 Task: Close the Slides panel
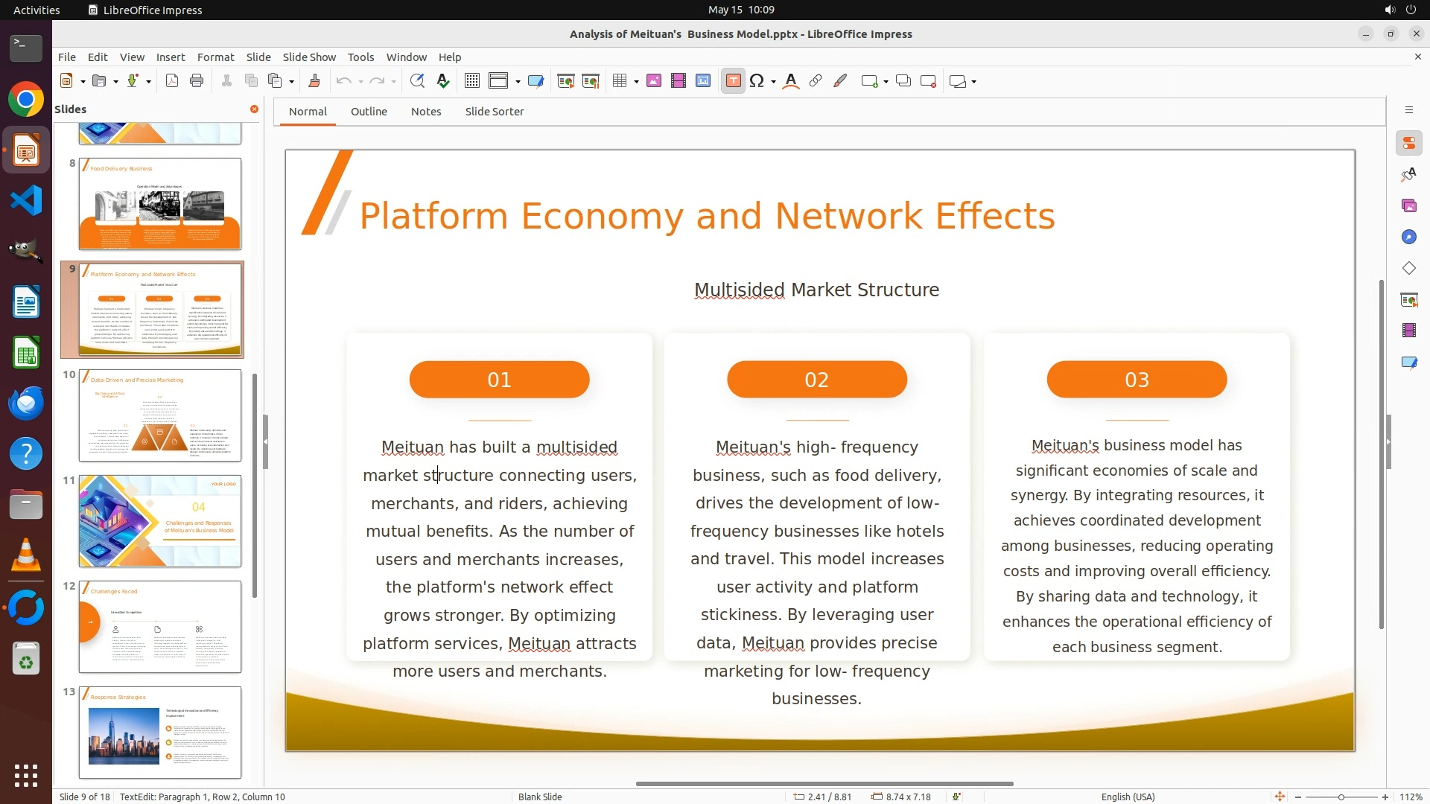pyautogui.click(x=254, y=109)
